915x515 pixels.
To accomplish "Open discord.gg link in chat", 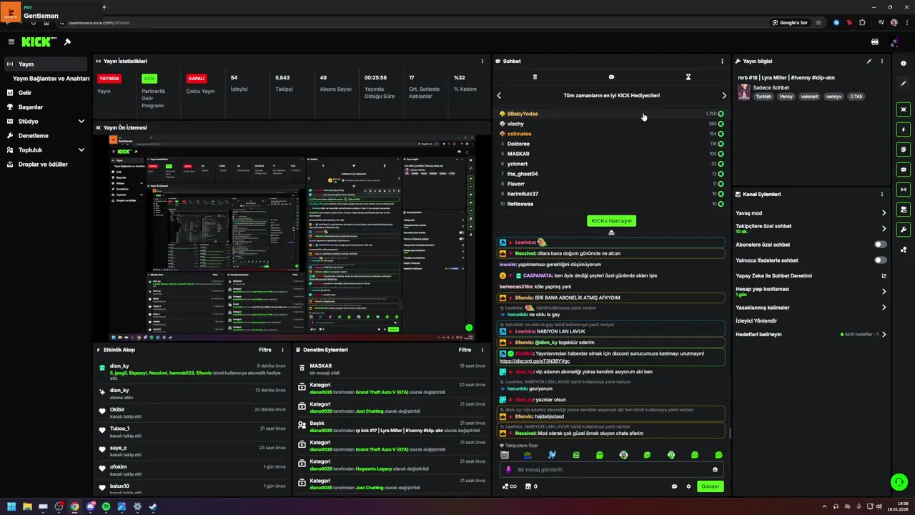I will [535, 361].
